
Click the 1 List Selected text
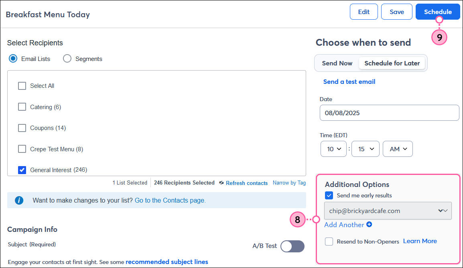pos(130,183)
